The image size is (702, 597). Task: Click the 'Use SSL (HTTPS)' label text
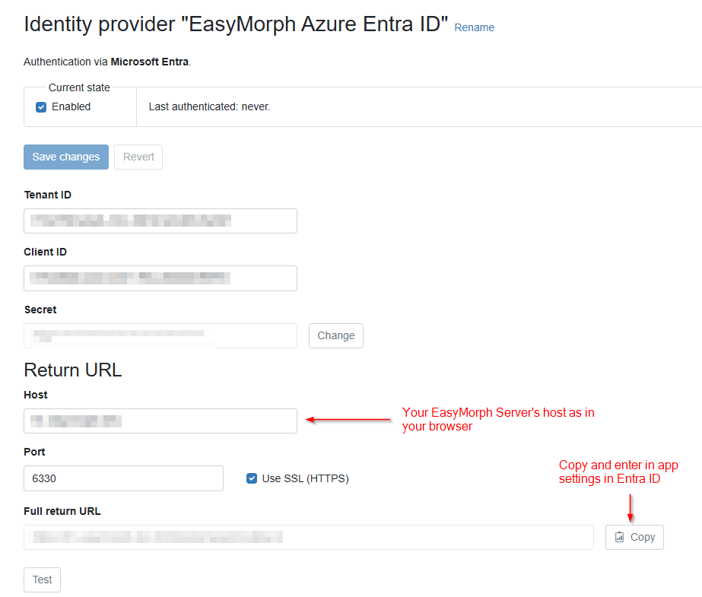tap(305, 478)
